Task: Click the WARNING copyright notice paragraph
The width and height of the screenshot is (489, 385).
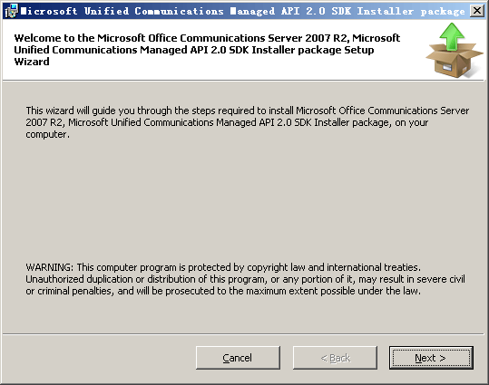Action: pos(245,279)
